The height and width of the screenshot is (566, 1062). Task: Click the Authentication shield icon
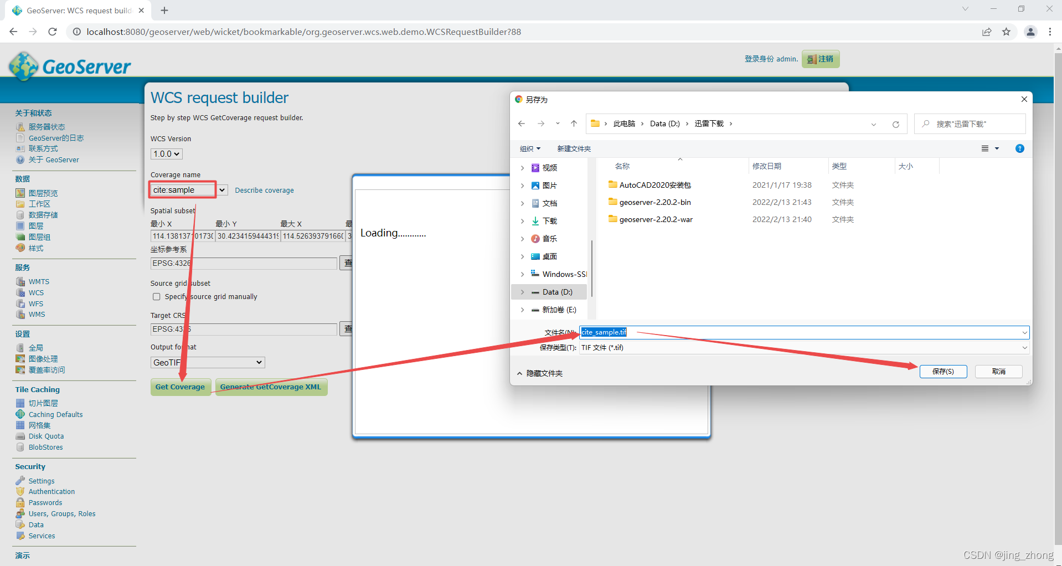(x=20, y=491)
